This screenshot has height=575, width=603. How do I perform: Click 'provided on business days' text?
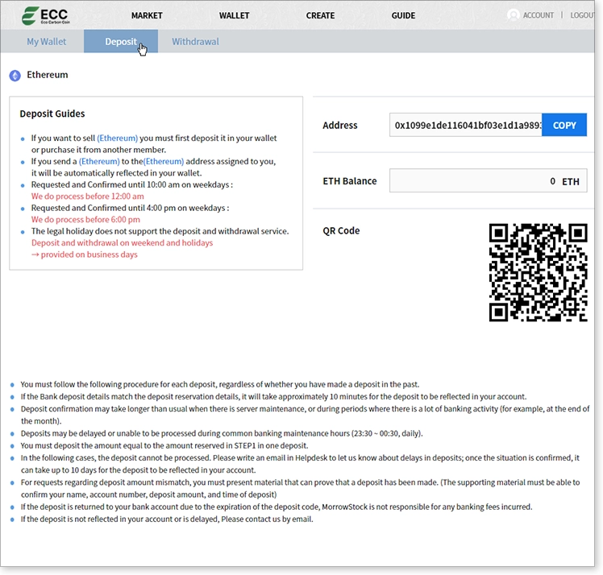[x=89, y=254]
